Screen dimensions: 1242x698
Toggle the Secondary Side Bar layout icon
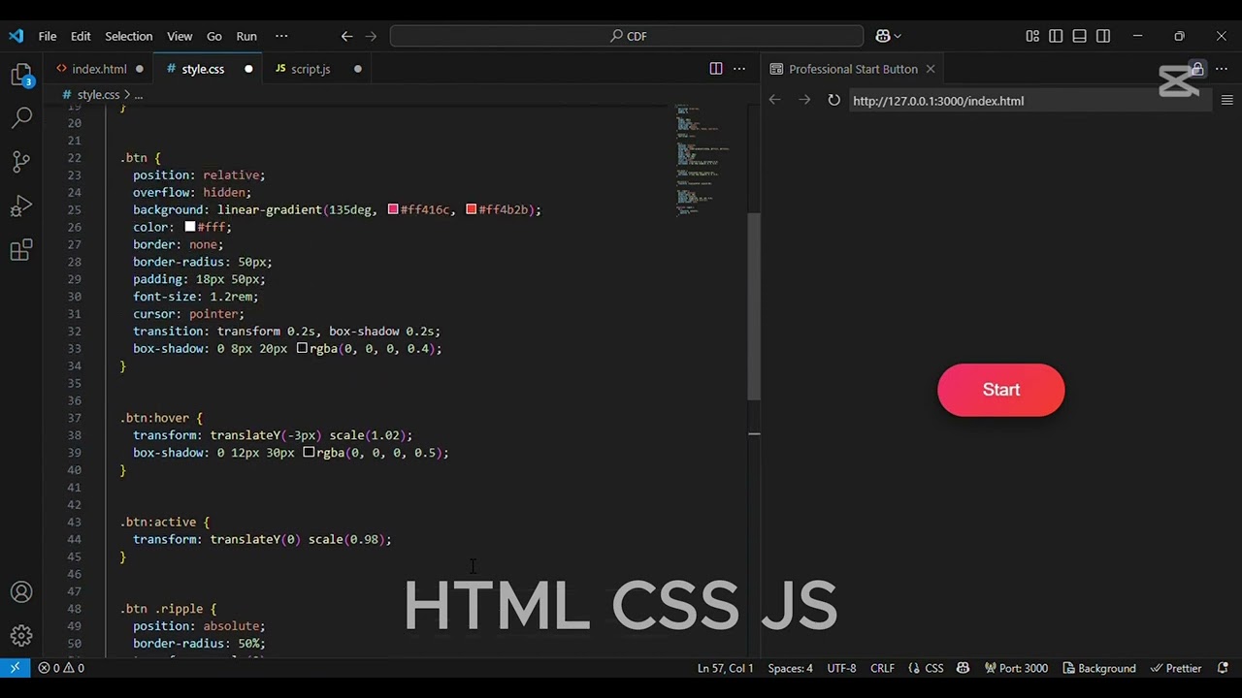pyautogui.click(x=1103, y=36)
